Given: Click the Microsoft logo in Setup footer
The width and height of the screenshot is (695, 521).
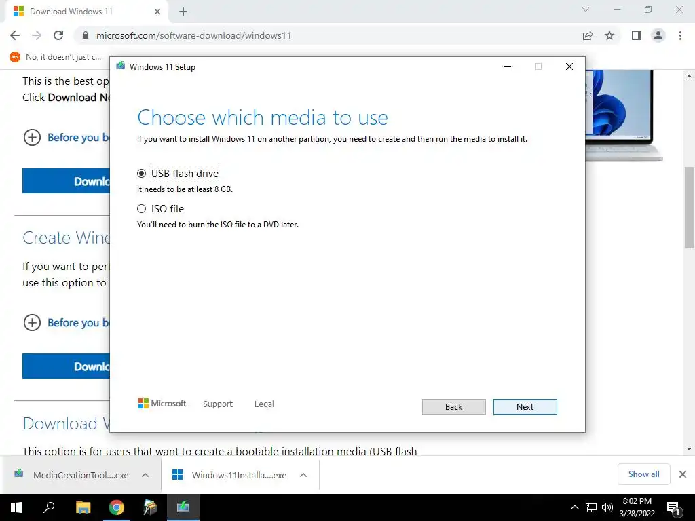Looking at the screenshot, I should pos(162,403).
